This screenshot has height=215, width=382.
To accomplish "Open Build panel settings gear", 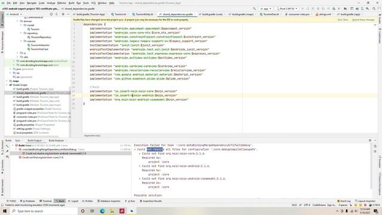I will (x=370, y=140).
